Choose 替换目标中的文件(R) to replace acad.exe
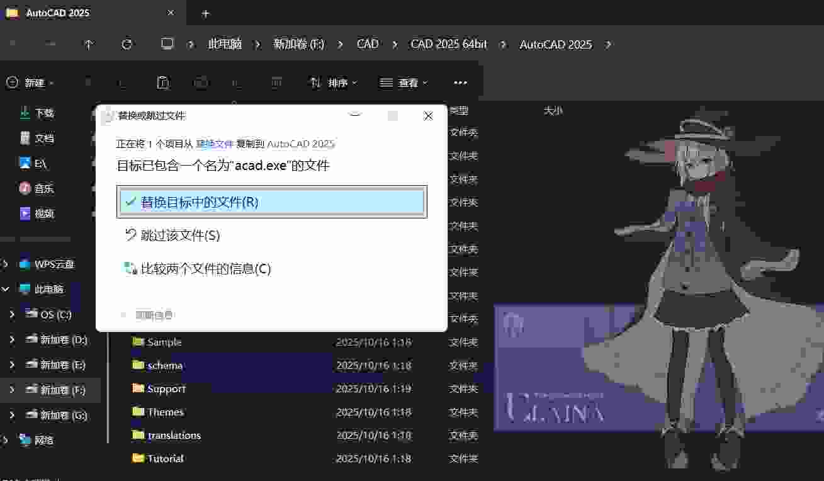This screenshot has height=481, width=824. click(272, 202)
